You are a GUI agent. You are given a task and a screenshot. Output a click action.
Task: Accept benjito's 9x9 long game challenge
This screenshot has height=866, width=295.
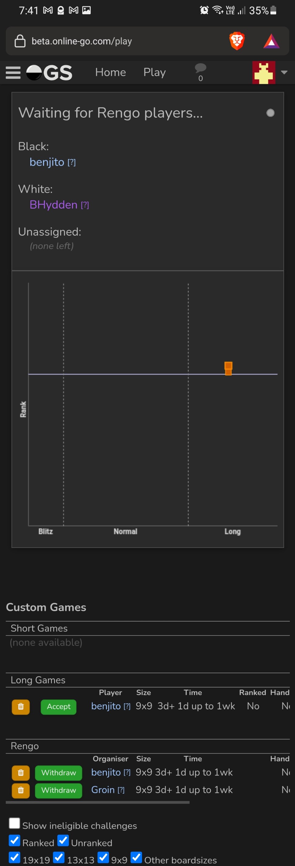[58, 707]
